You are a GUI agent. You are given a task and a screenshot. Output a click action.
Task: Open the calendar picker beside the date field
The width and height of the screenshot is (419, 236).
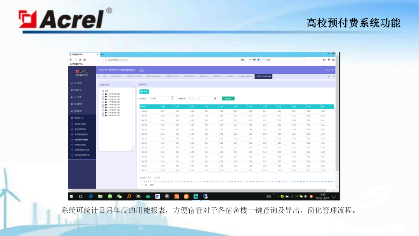pos(215,99)
